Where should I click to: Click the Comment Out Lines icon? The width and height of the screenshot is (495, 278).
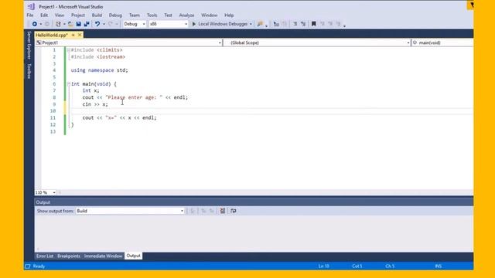[x=295, y=24]
